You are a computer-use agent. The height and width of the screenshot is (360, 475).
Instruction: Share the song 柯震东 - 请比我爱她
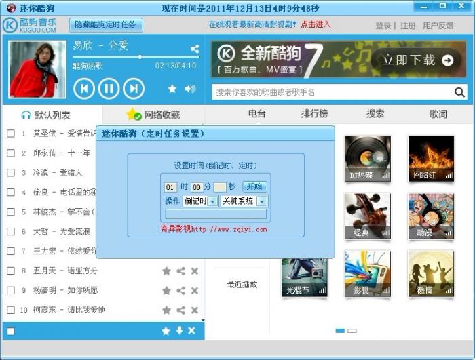181,310
